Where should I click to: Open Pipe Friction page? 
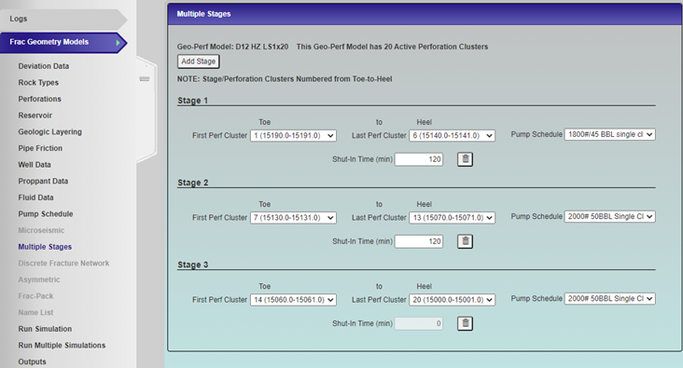(x=40, y=148)
